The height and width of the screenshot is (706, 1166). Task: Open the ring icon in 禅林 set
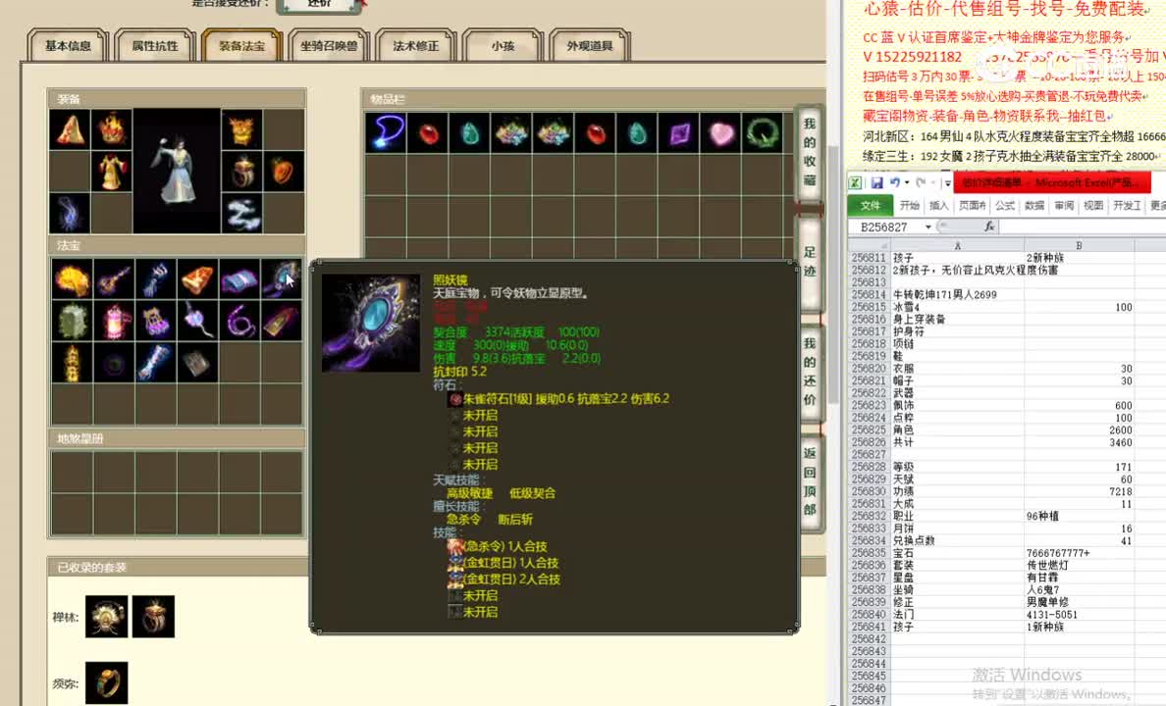tap(153, 616)
